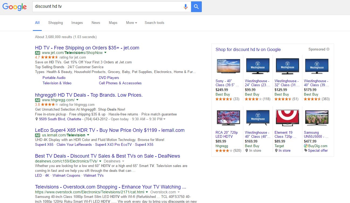
Task: Click Element 19 Class 720p title
Action: point(285,135)
